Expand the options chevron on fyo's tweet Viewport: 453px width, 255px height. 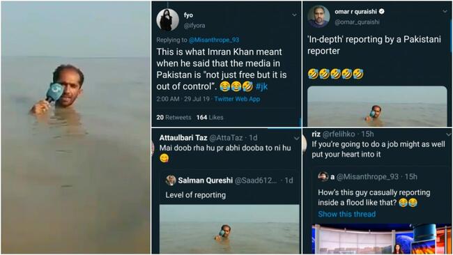click(x=294, y=15)
